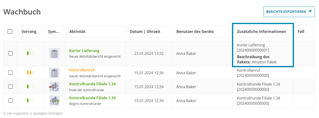Screen dimensions: 319x118
Task: Click the Fall column header
Action: click(304, 32)
